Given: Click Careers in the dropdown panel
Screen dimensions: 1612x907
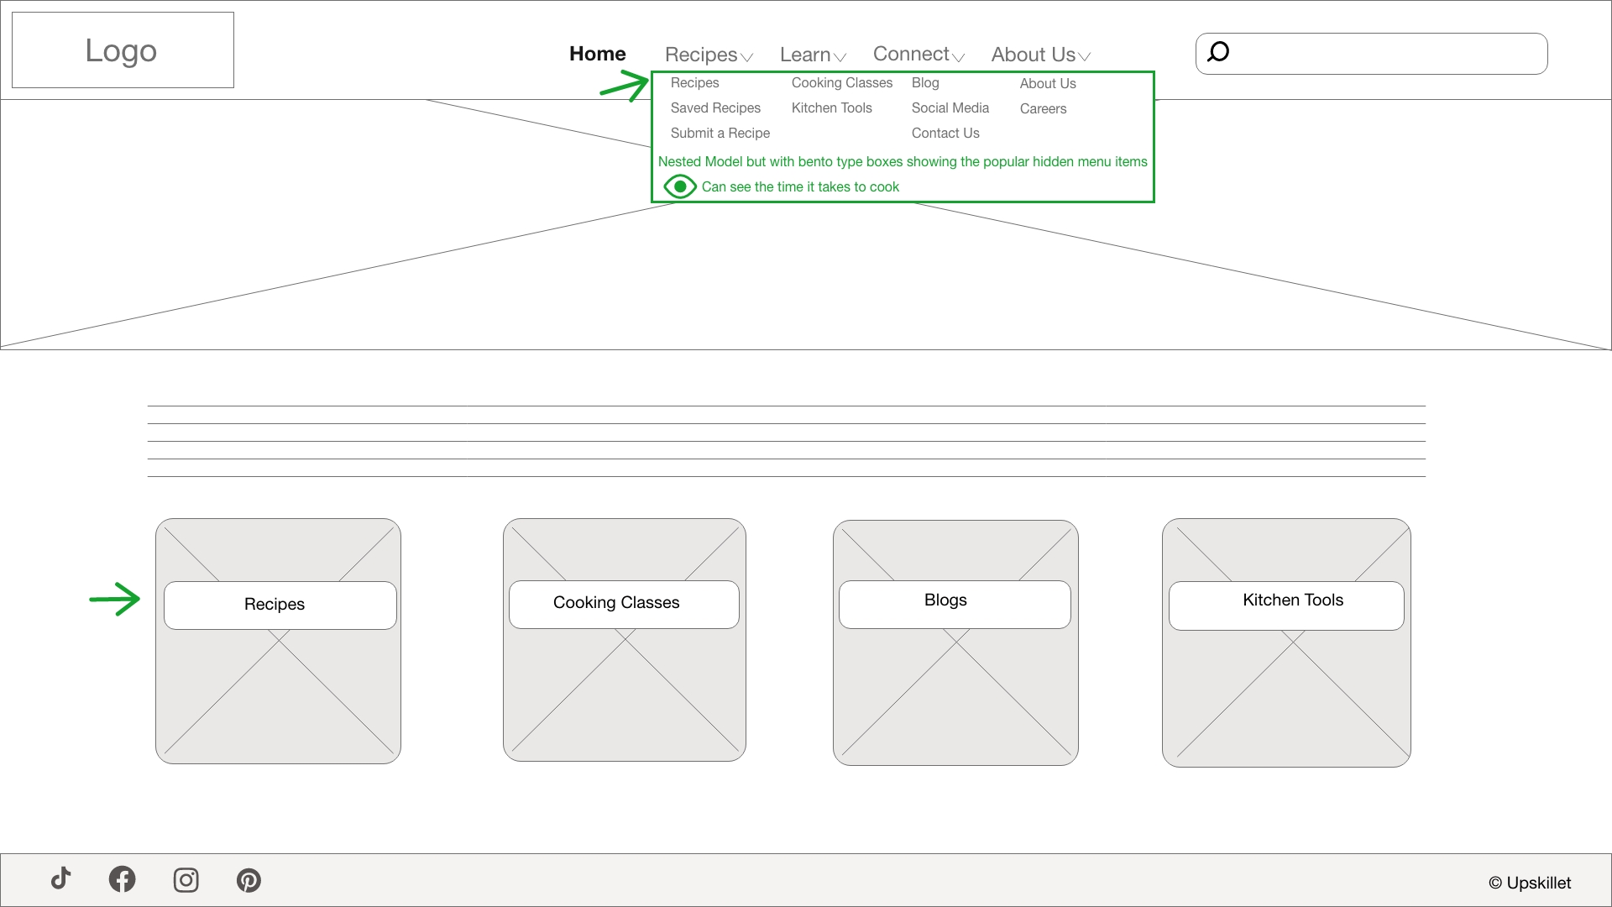Looking at the screenshot, I should [1043, 108].
